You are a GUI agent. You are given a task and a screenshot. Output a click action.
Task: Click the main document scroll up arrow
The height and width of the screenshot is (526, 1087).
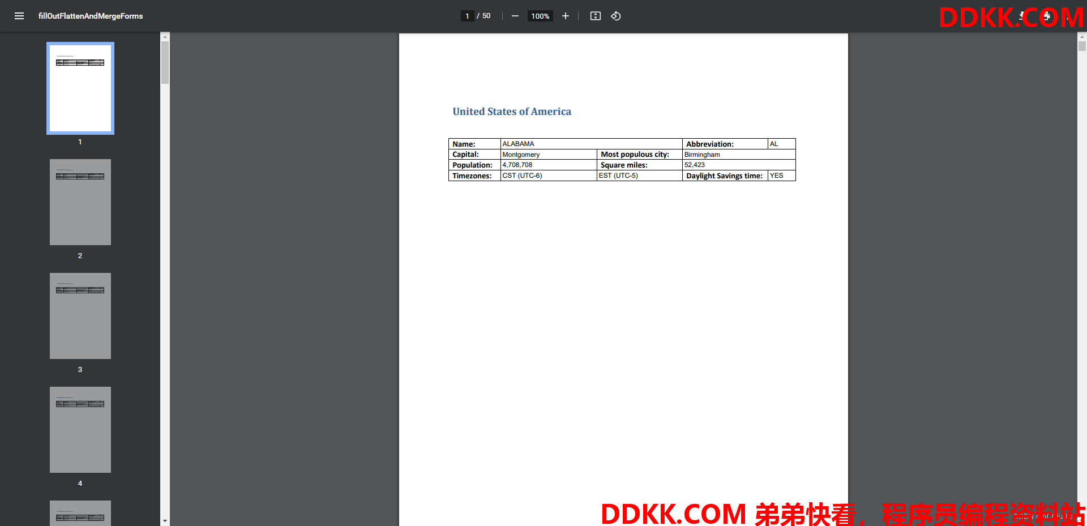(x=1082, y=37)
